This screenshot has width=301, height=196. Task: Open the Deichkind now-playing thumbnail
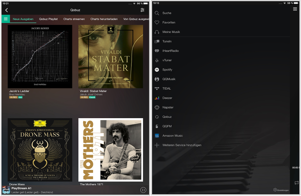click(x=6, y=190)
